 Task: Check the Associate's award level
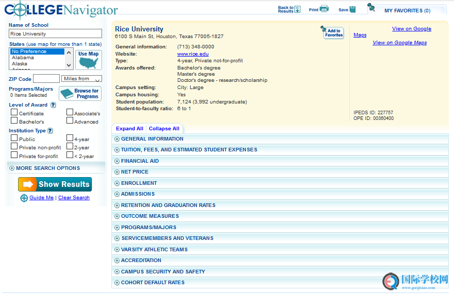tap(70, 112)
